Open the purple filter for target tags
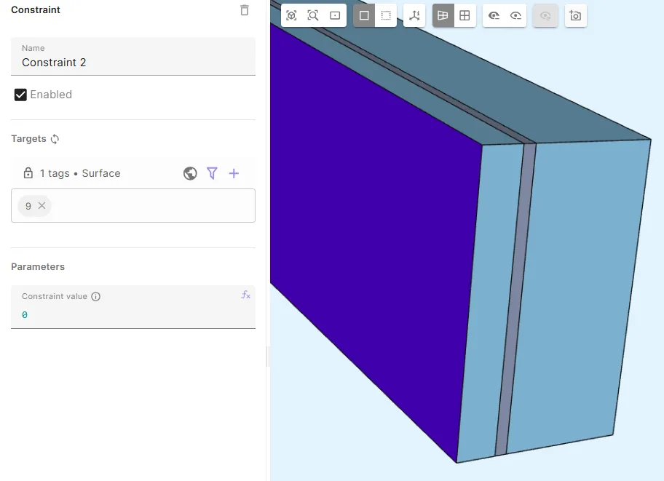664x481 pixels. coord(212,173)
